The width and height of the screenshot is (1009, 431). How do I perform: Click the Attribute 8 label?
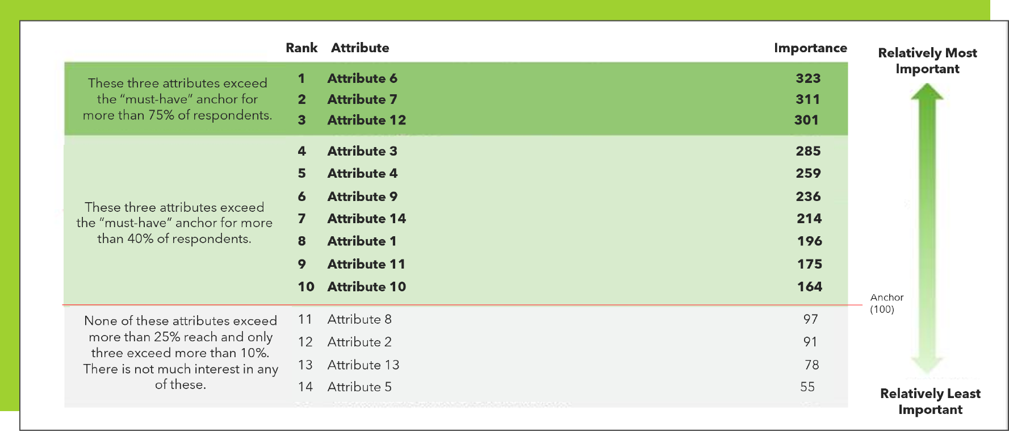[359, 319]
